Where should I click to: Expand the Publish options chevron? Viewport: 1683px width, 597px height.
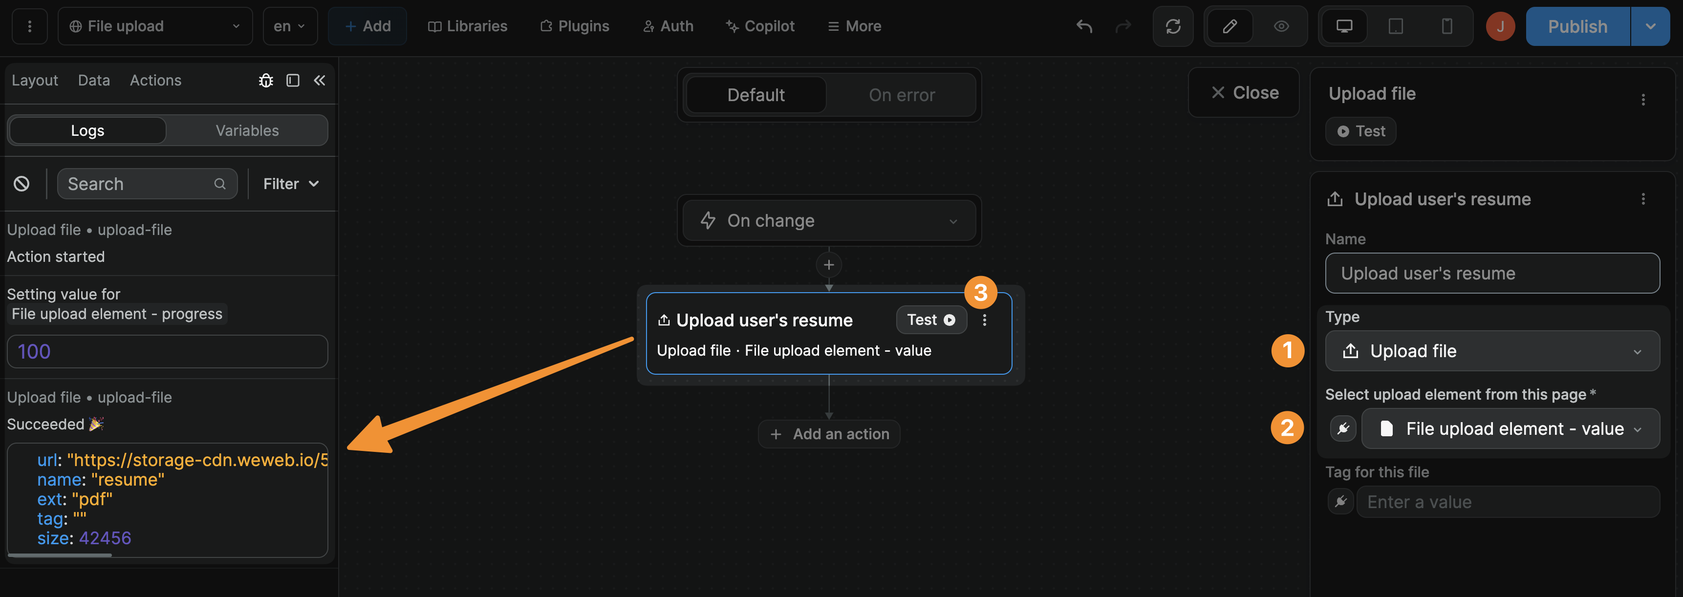[1650, 26]
